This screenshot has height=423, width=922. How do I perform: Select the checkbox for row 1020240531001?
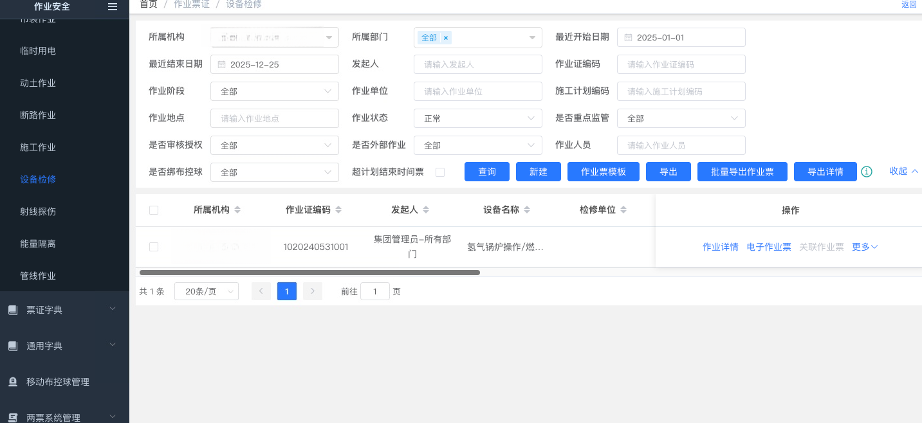click(154, 247)
